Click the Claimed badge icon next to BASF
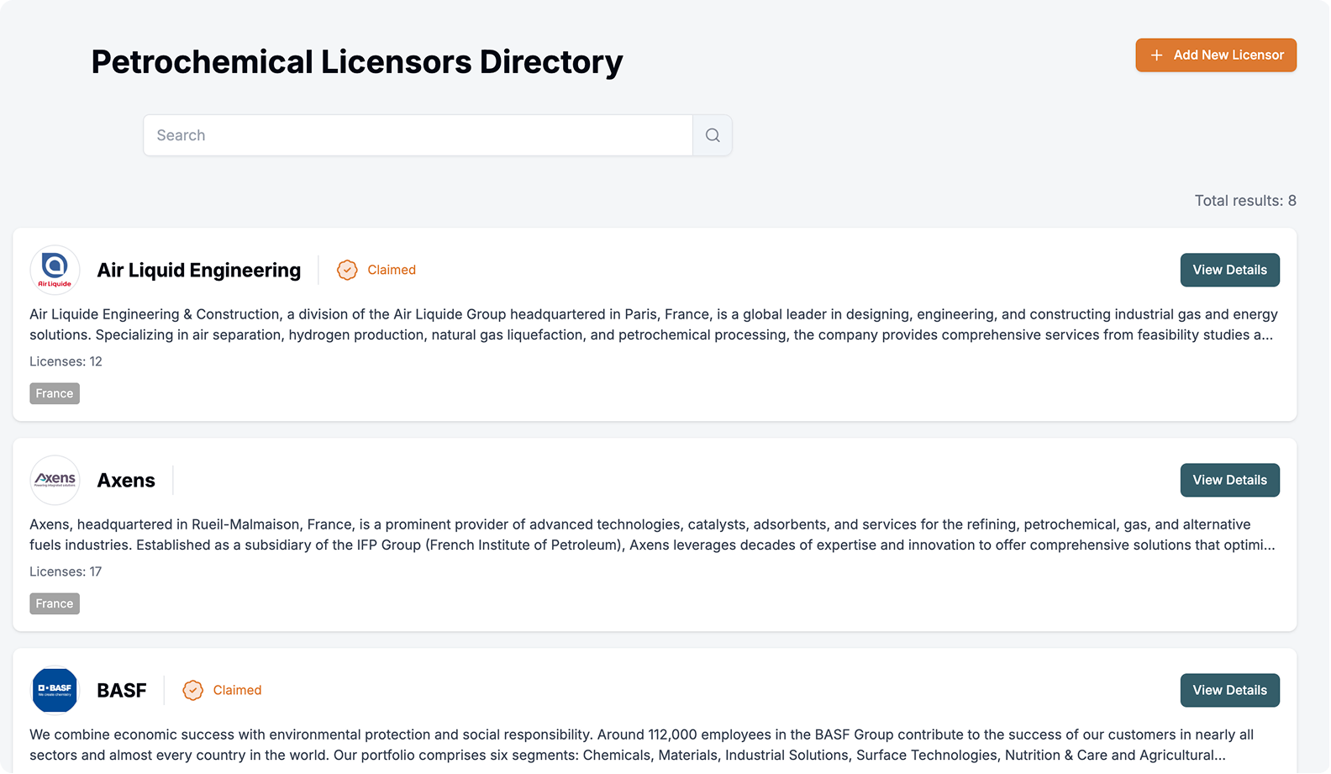The height and width of the screenshot is (774, 1331). click(192, 690)
